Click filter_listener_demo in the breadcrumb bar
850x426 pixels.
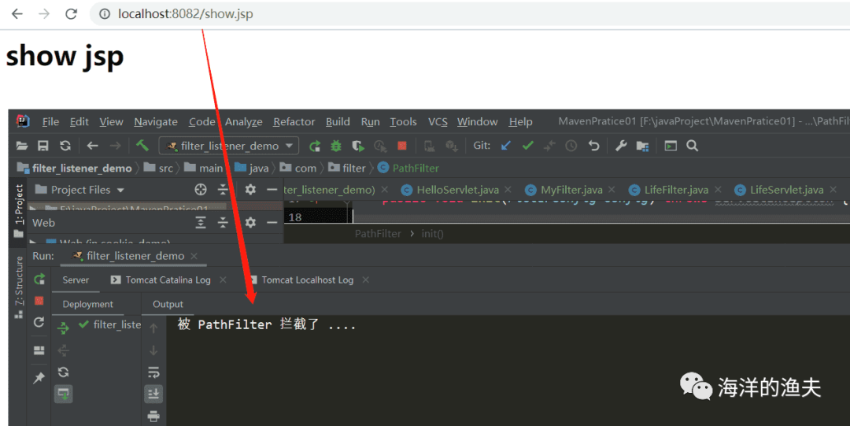tap(74, 168)
